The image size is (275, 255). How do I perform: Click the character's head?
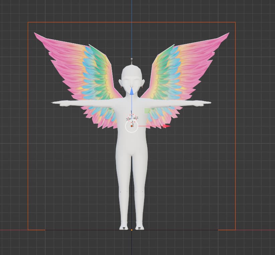(131, 79)
